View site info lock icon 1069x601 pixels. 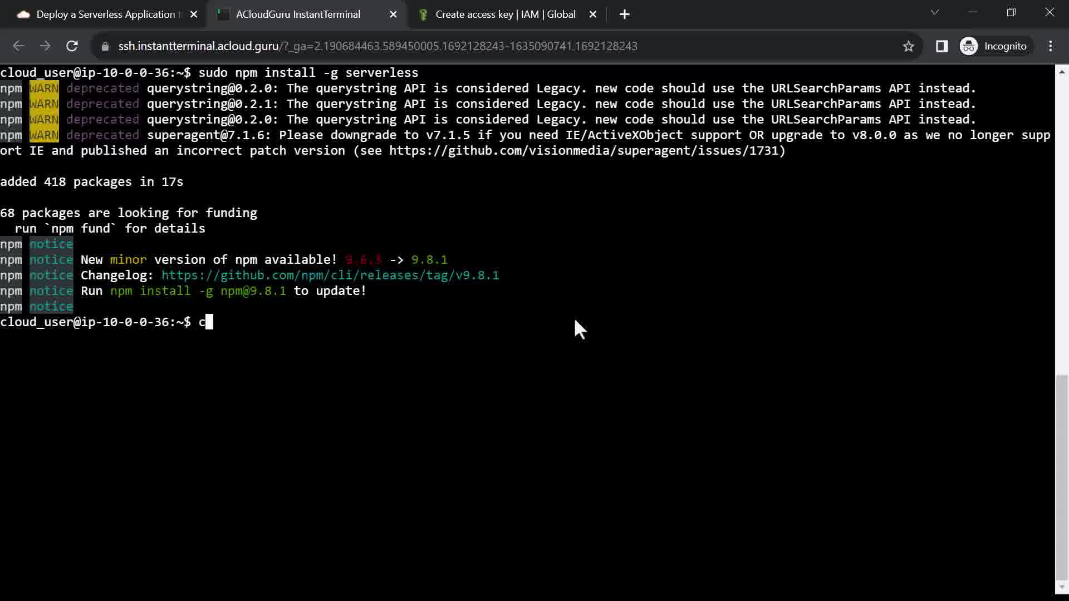[105, 46]
